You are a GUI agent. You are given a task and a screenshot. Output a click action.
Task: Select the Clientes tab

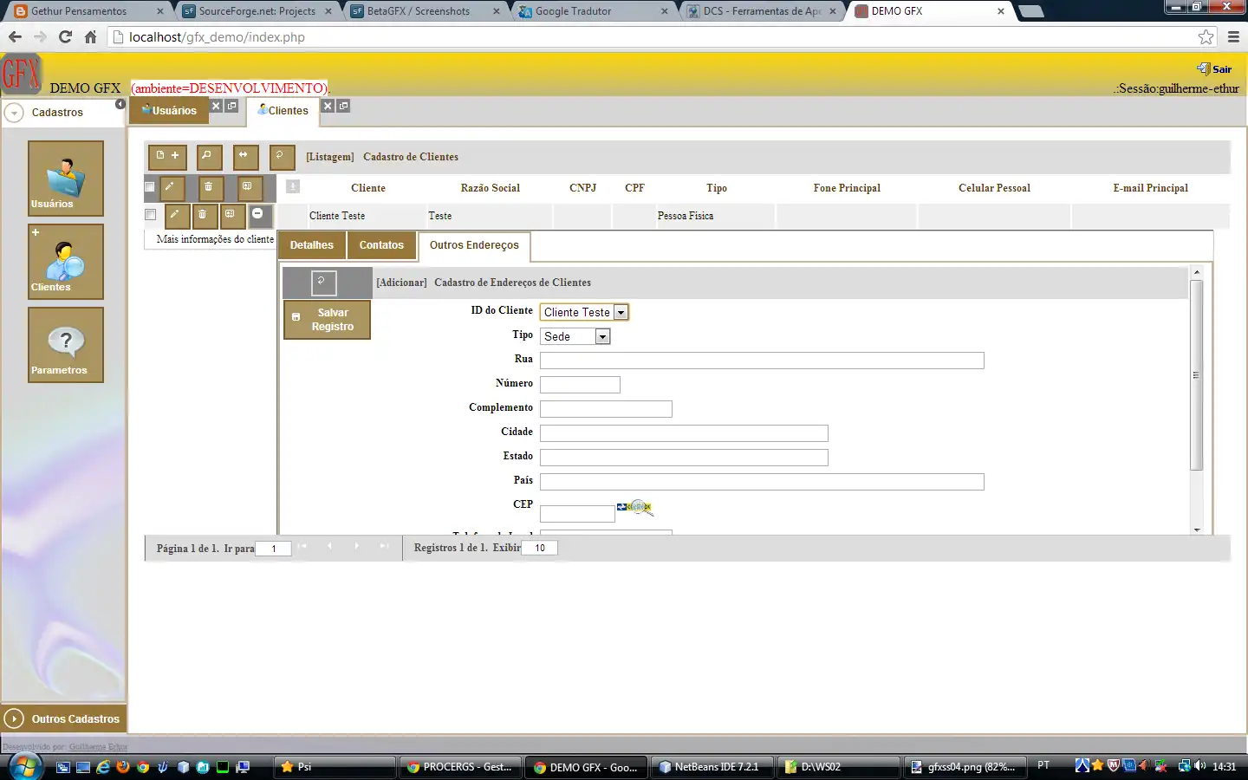pyautogui.click(x=283, y=111)
